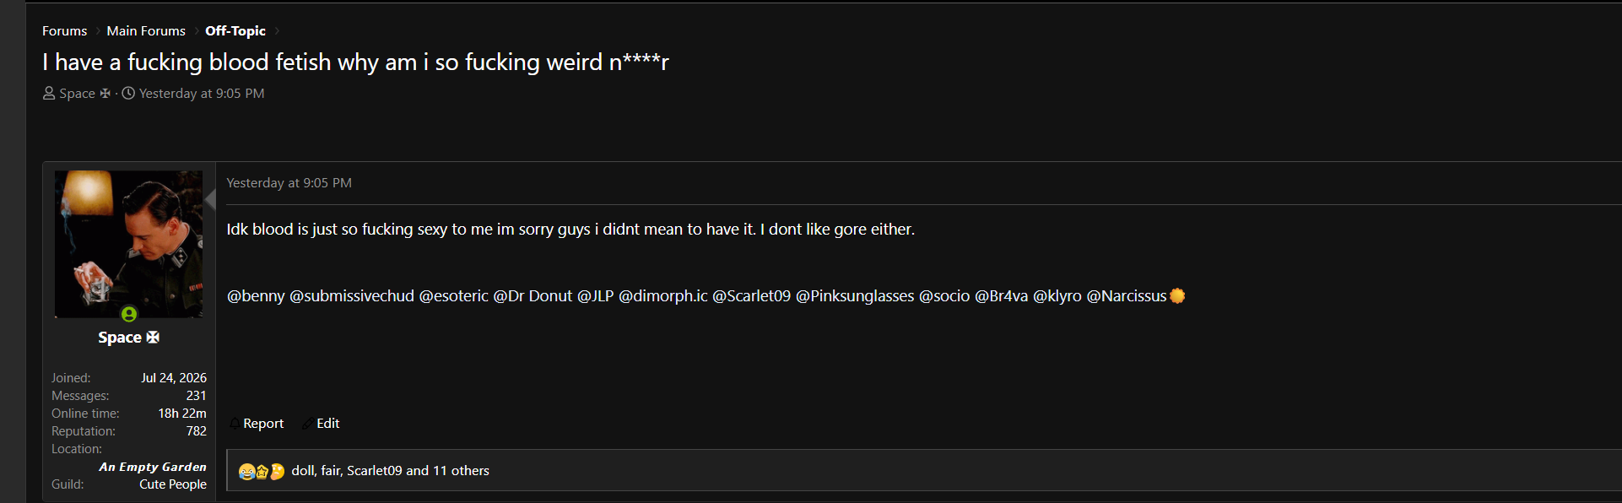Open the @Pinksunglasses mention
Screen dimensions: 1622x503
point(855,295)
